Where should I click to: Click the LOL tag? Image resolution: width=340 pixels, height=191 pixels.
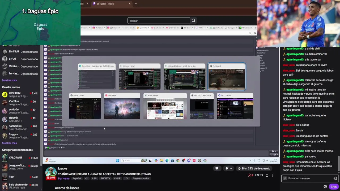coord(127,179)
